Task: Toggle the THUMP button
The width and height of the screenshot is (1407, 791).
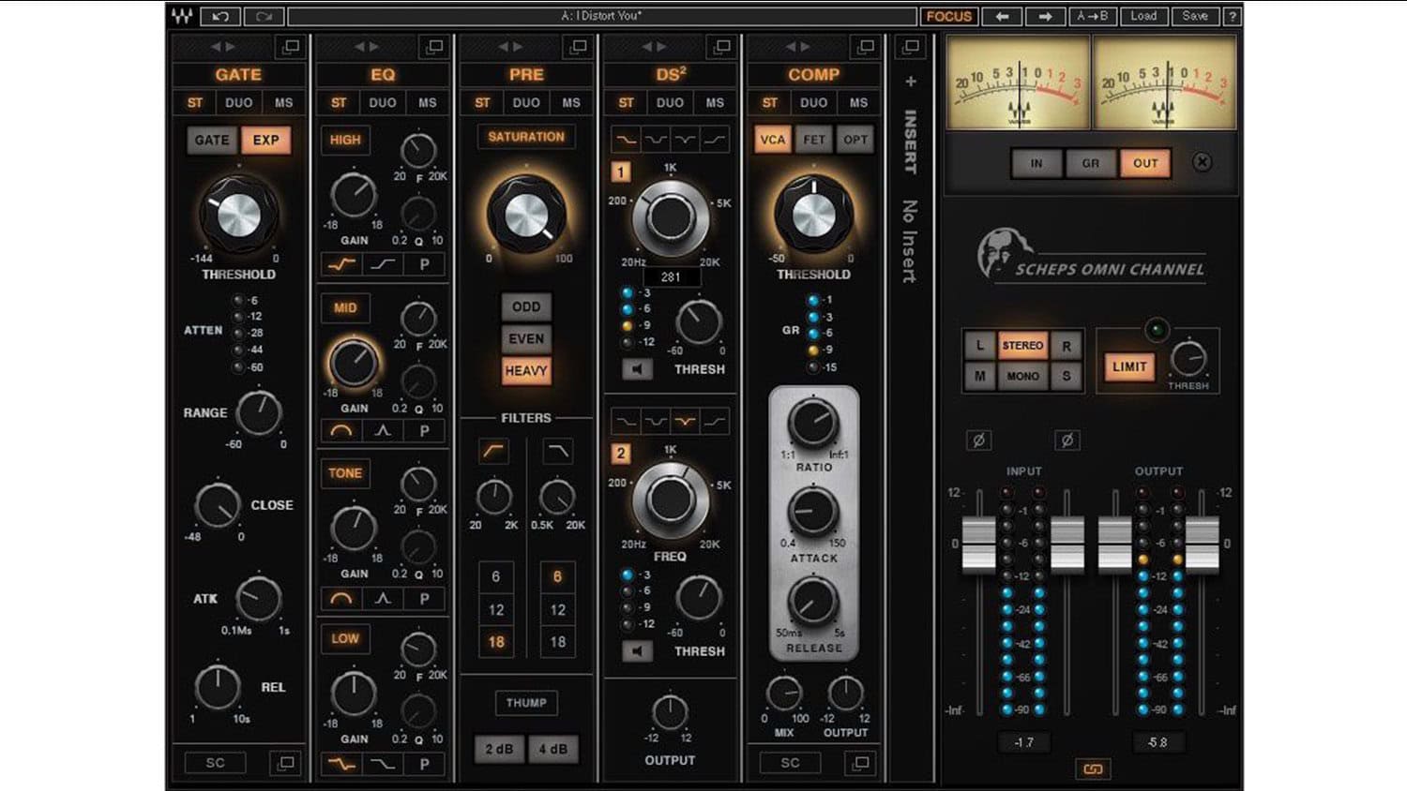Action: coord(526,702)
